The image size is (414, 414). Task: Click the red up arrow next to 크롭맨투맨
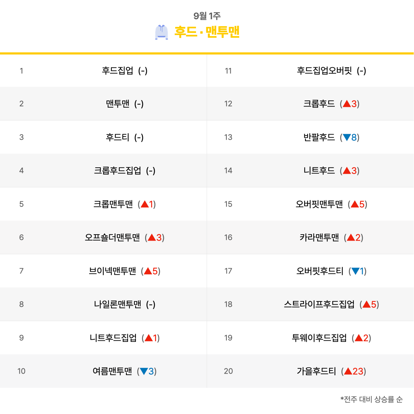(x=145, y=204)
